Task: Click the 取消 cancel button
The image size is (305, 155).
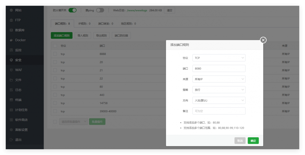Action: (240, 141)
